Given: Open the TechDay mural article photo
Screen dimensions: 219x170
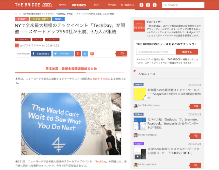Looking at the screenshot, I should point(71,124).
